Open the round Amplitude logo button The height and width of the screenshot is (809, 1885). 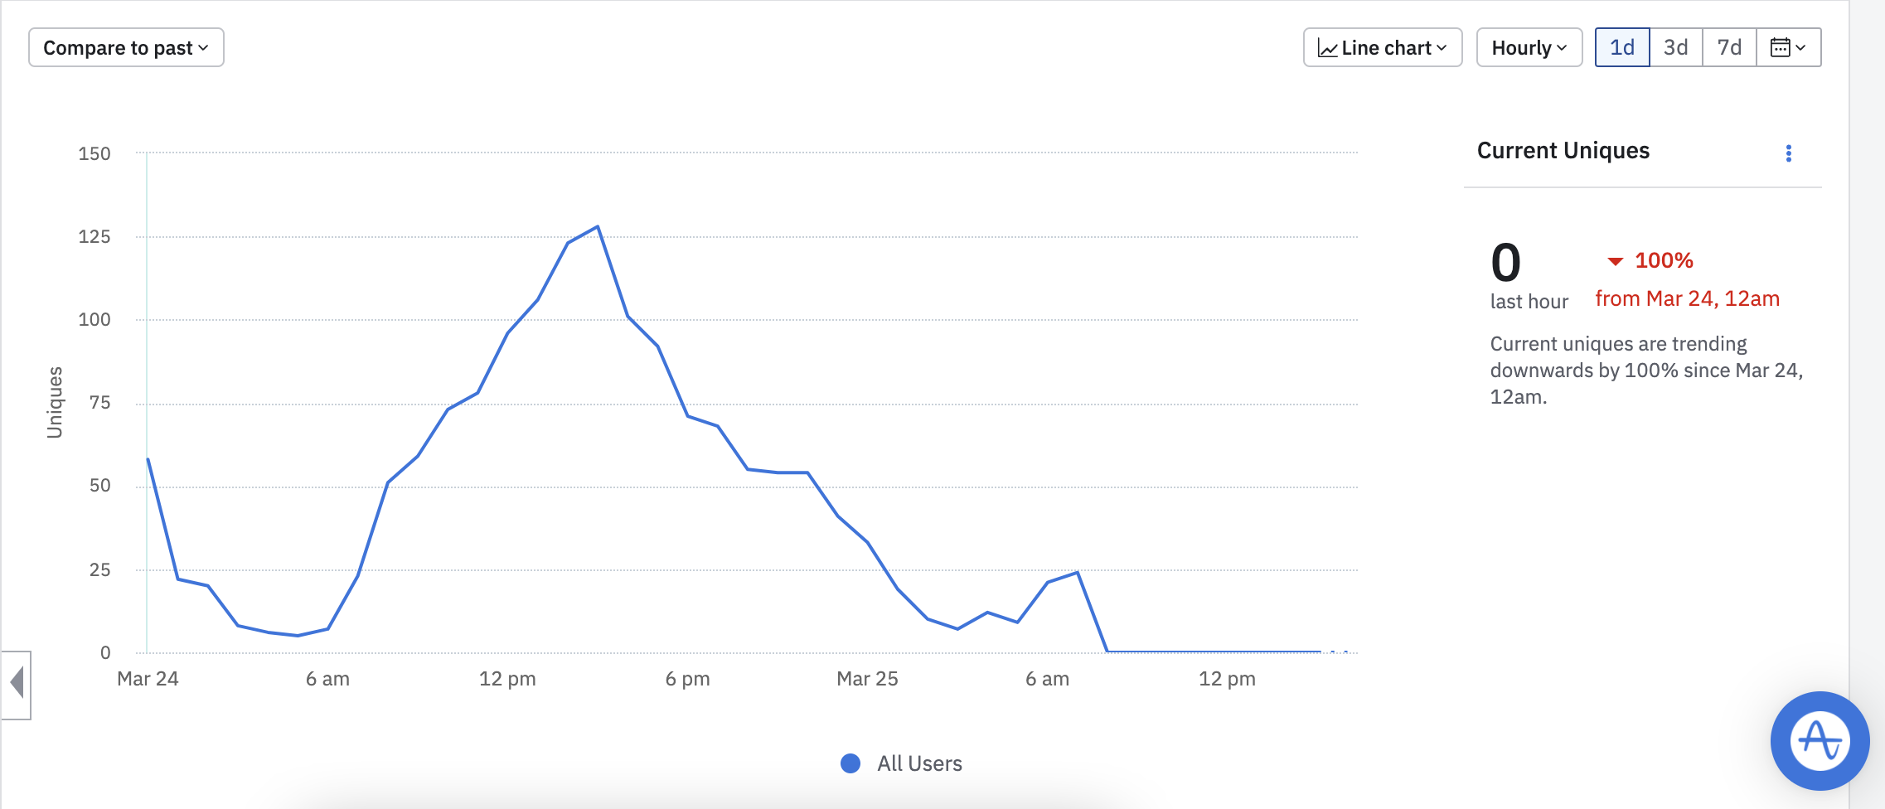coord(1820,740)
